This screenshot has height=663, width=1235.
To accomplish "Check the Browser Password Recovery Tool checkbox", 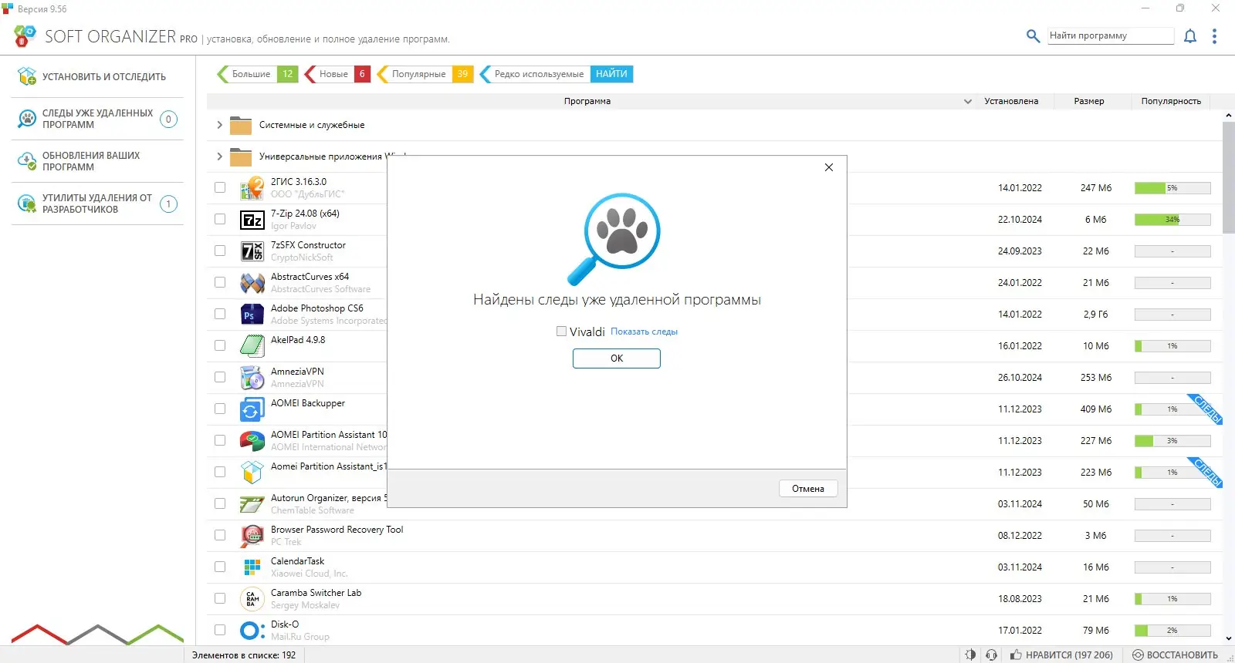I will point(220,535).
